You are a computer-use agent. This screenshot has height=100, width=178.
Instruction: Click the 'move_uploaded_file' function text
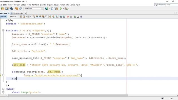pyautogui.click(x=25, y=58)
